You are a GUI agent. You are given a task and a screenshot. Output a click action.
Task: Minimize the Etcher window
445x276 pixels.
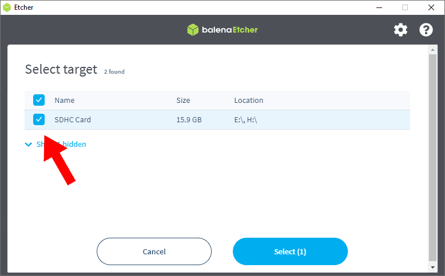pos(379,7)
